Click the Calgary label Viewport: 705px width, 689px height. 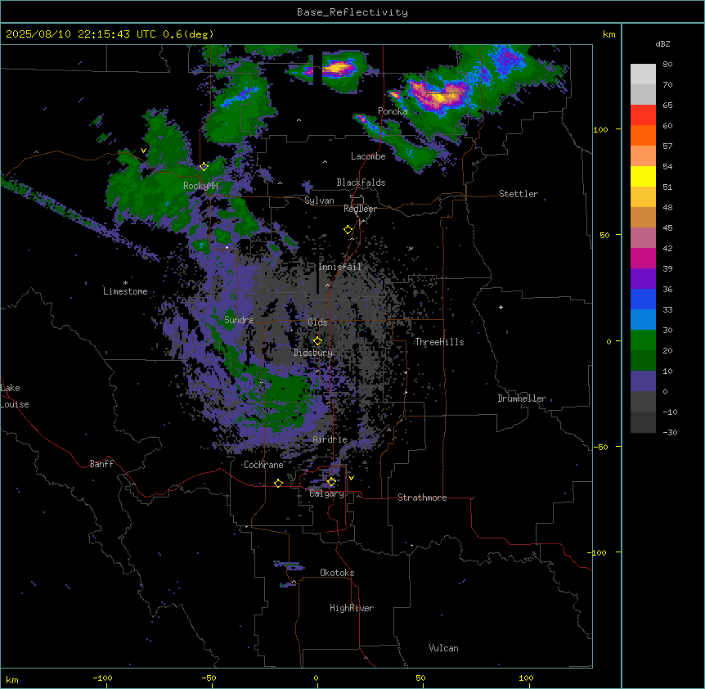[x=326, y=493]
